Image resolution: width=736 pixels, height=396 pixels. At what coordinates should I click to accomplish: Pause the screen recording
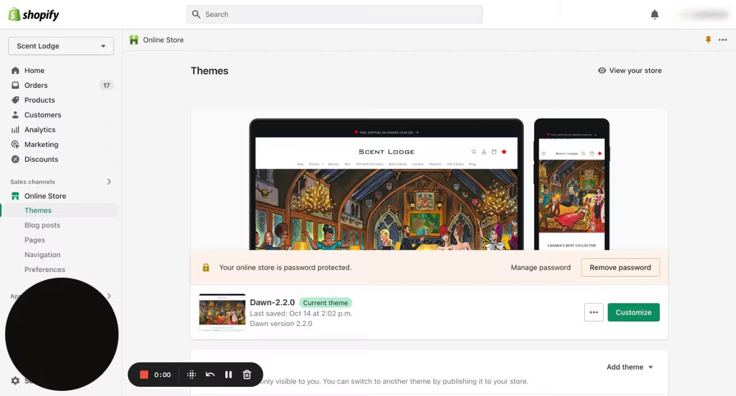(x=228, y=375)
